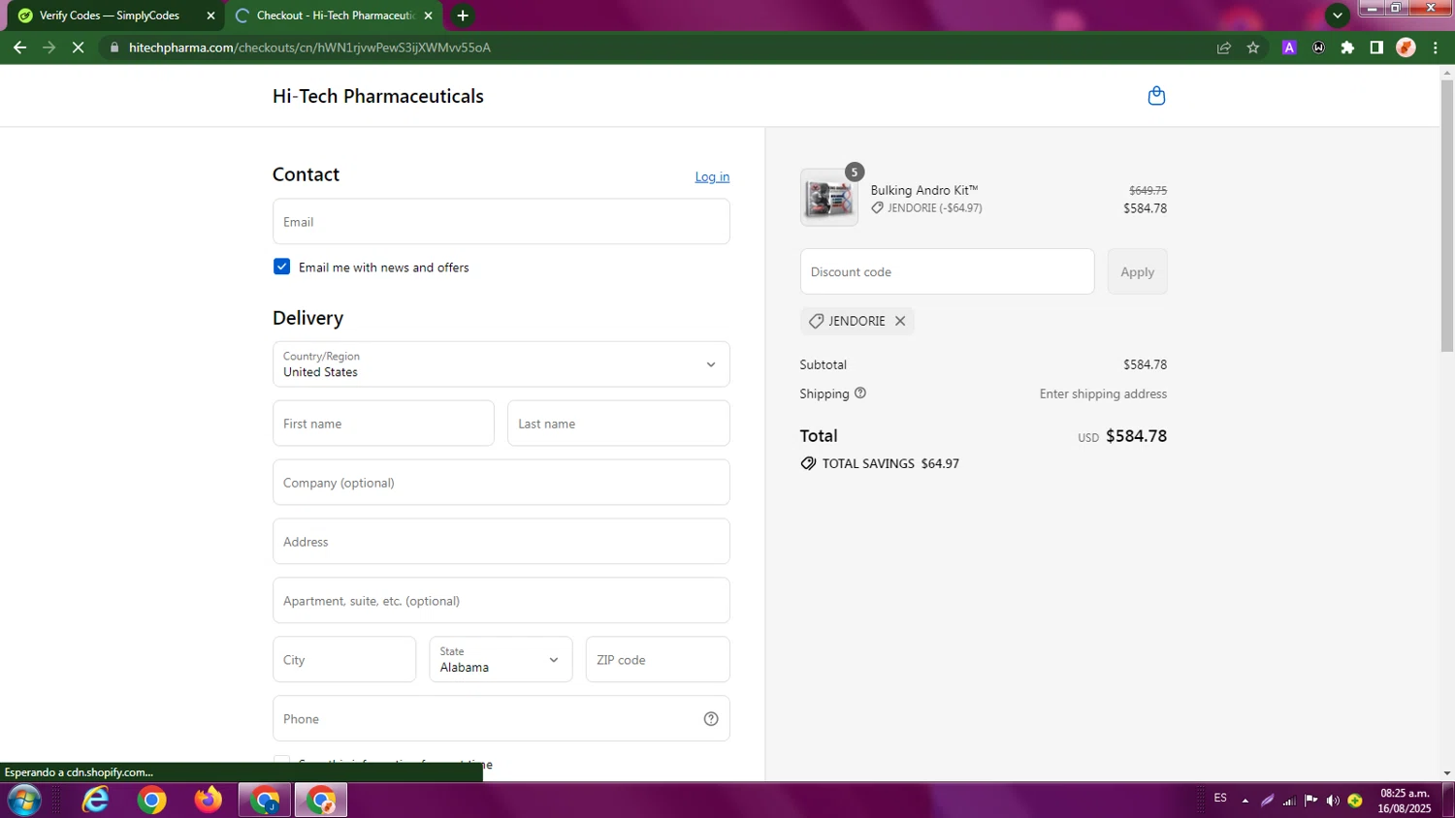The image size is (1455, 818).
Task: Select the TOTAL SAVINGS $64.97 text
Action: tap(890, 464)
